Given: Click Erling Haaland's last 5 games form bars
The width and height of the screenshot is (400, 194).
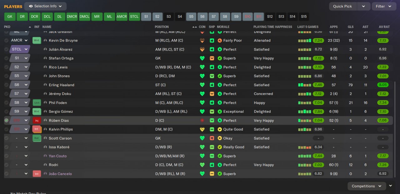Looking at the screenshot, I should [x=305, y=85].
